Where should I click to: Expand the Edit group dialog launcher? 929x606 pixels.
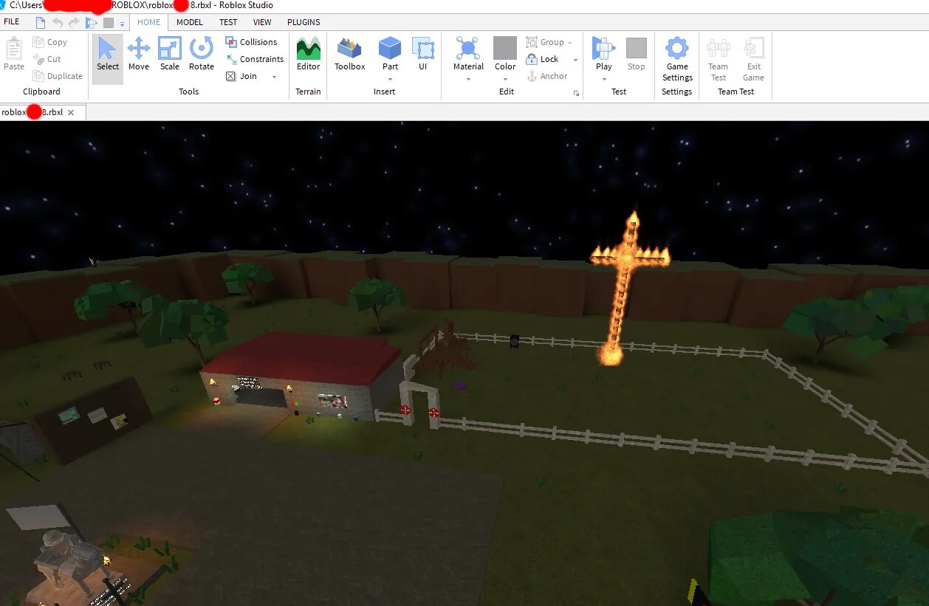click(577, 93)
